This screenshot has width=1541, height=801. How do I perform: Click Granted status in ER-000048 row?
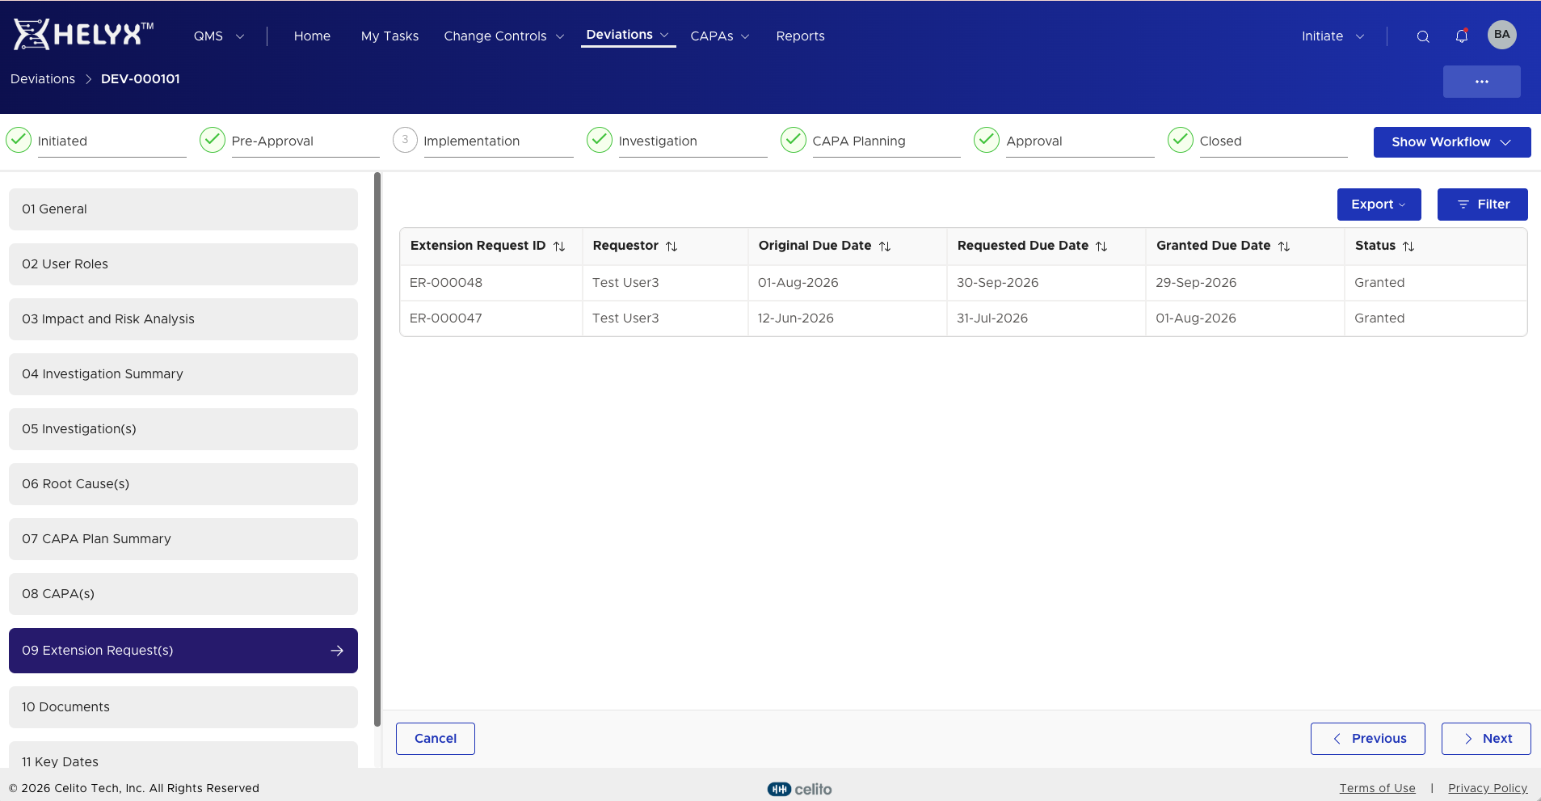click(1379, 283)
